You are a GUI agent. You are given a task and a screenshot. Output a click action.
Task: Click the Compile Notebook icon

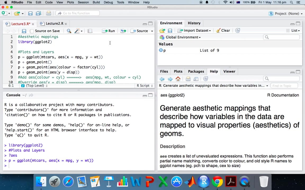90,31
